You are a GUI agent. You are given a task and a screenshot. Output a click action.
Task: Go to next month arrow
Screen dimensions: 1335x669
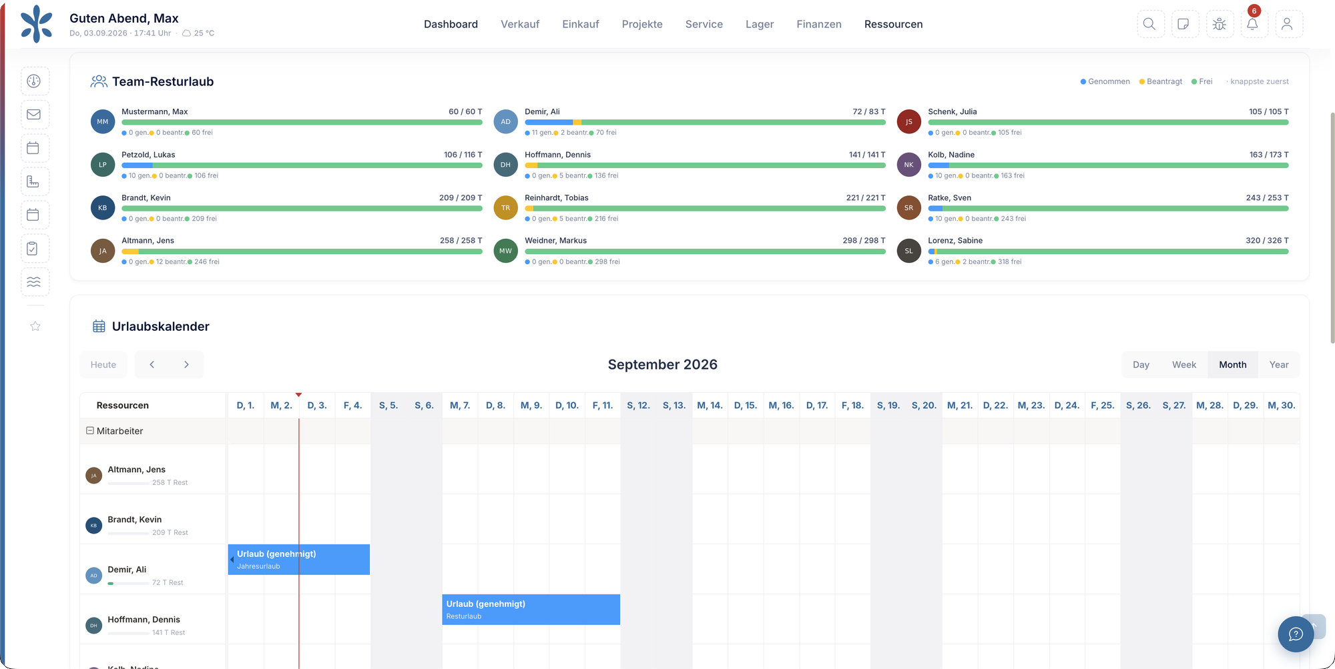(x=186, y=364)
